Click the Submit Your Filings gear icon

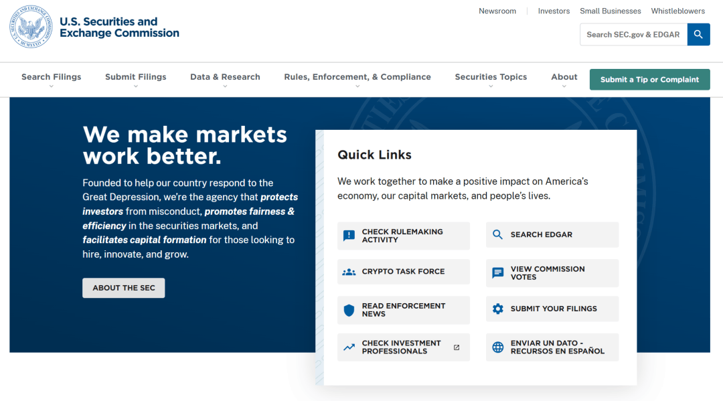497,309
